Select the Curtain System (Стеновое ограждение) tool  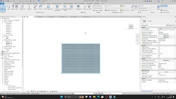point(57,8)
